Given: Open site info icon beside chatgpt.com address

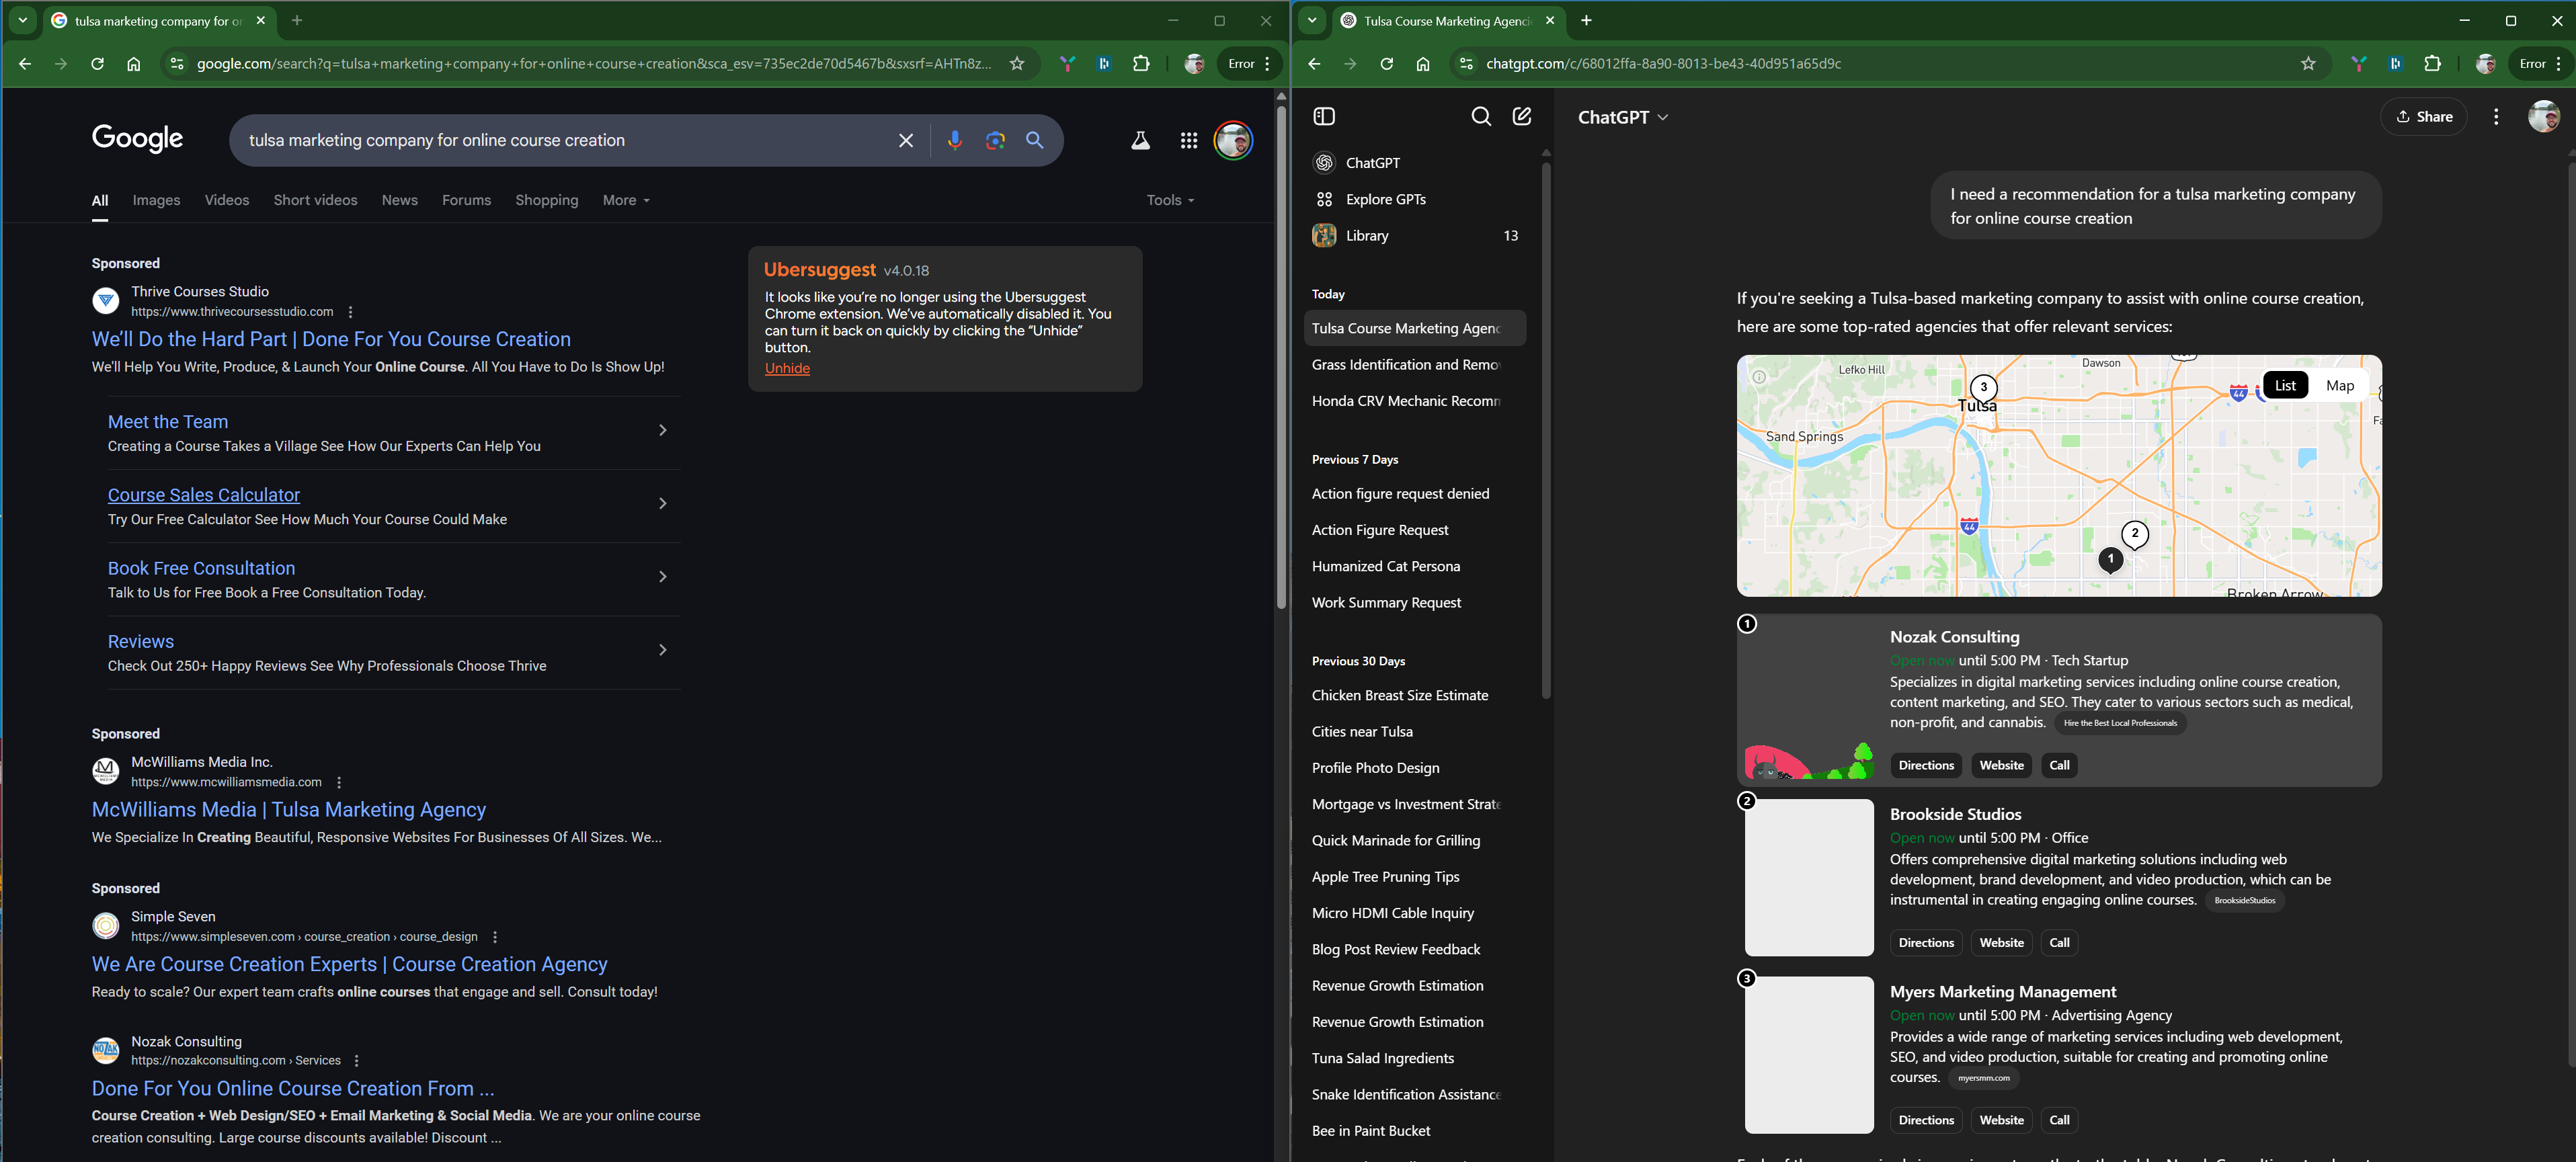Looking at the screenshot, I should tap(1465, 64).
